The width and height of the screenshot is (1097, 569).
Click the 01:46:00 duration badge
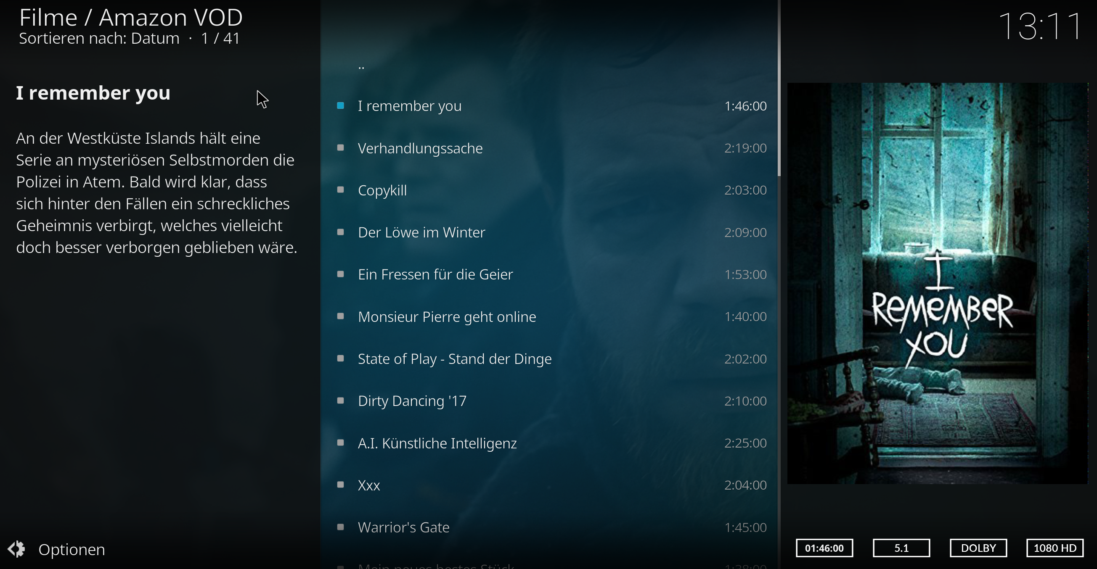pos(824,548)
